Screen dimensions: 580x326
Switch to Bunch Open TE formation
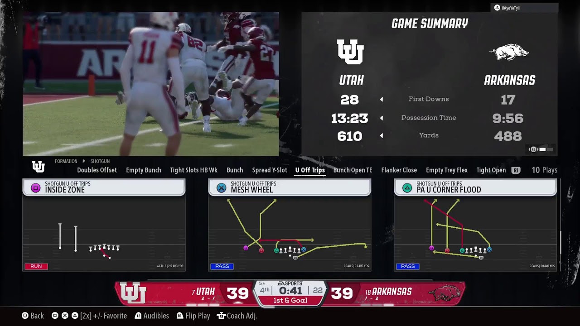[x=353, y=170]
